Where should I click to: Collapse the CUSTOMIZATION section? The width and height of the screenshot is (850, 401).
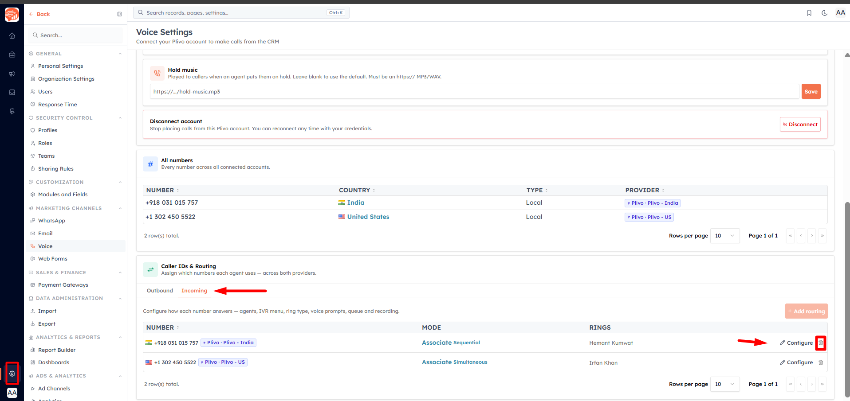(120, 182)
